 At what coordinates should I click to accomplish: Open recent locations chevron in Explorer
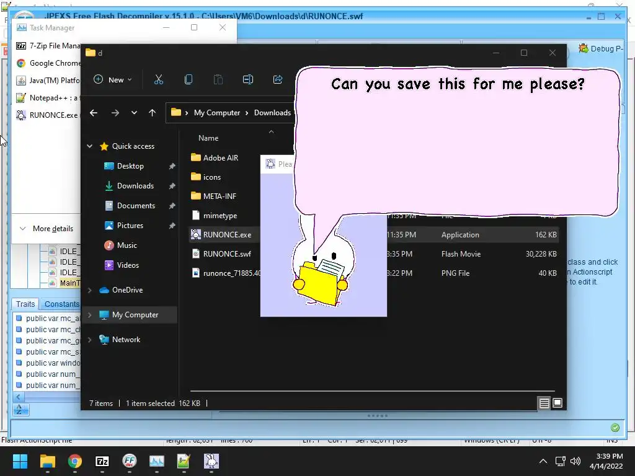click(x=134, y=113)
